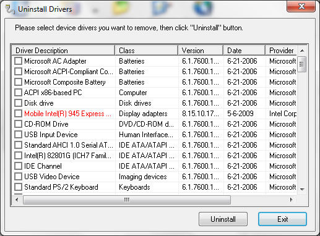Tick the Microsoft ACPI-Compliant Co... checkbox
Screen dimensions: 320x236
pos(18,72)
